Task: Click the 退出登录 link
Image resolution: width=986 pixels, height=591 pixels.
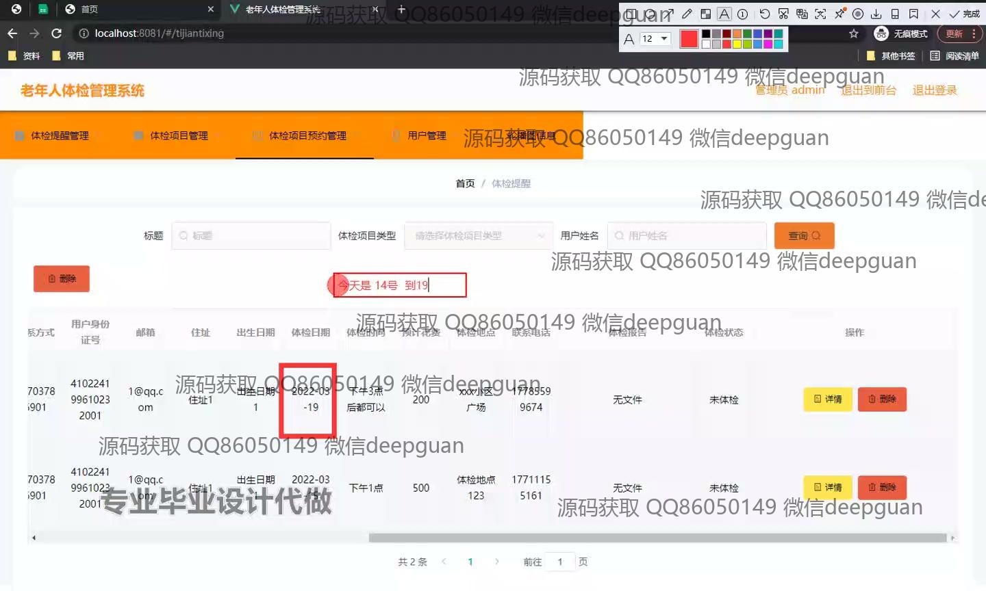Action: point(934,90)
